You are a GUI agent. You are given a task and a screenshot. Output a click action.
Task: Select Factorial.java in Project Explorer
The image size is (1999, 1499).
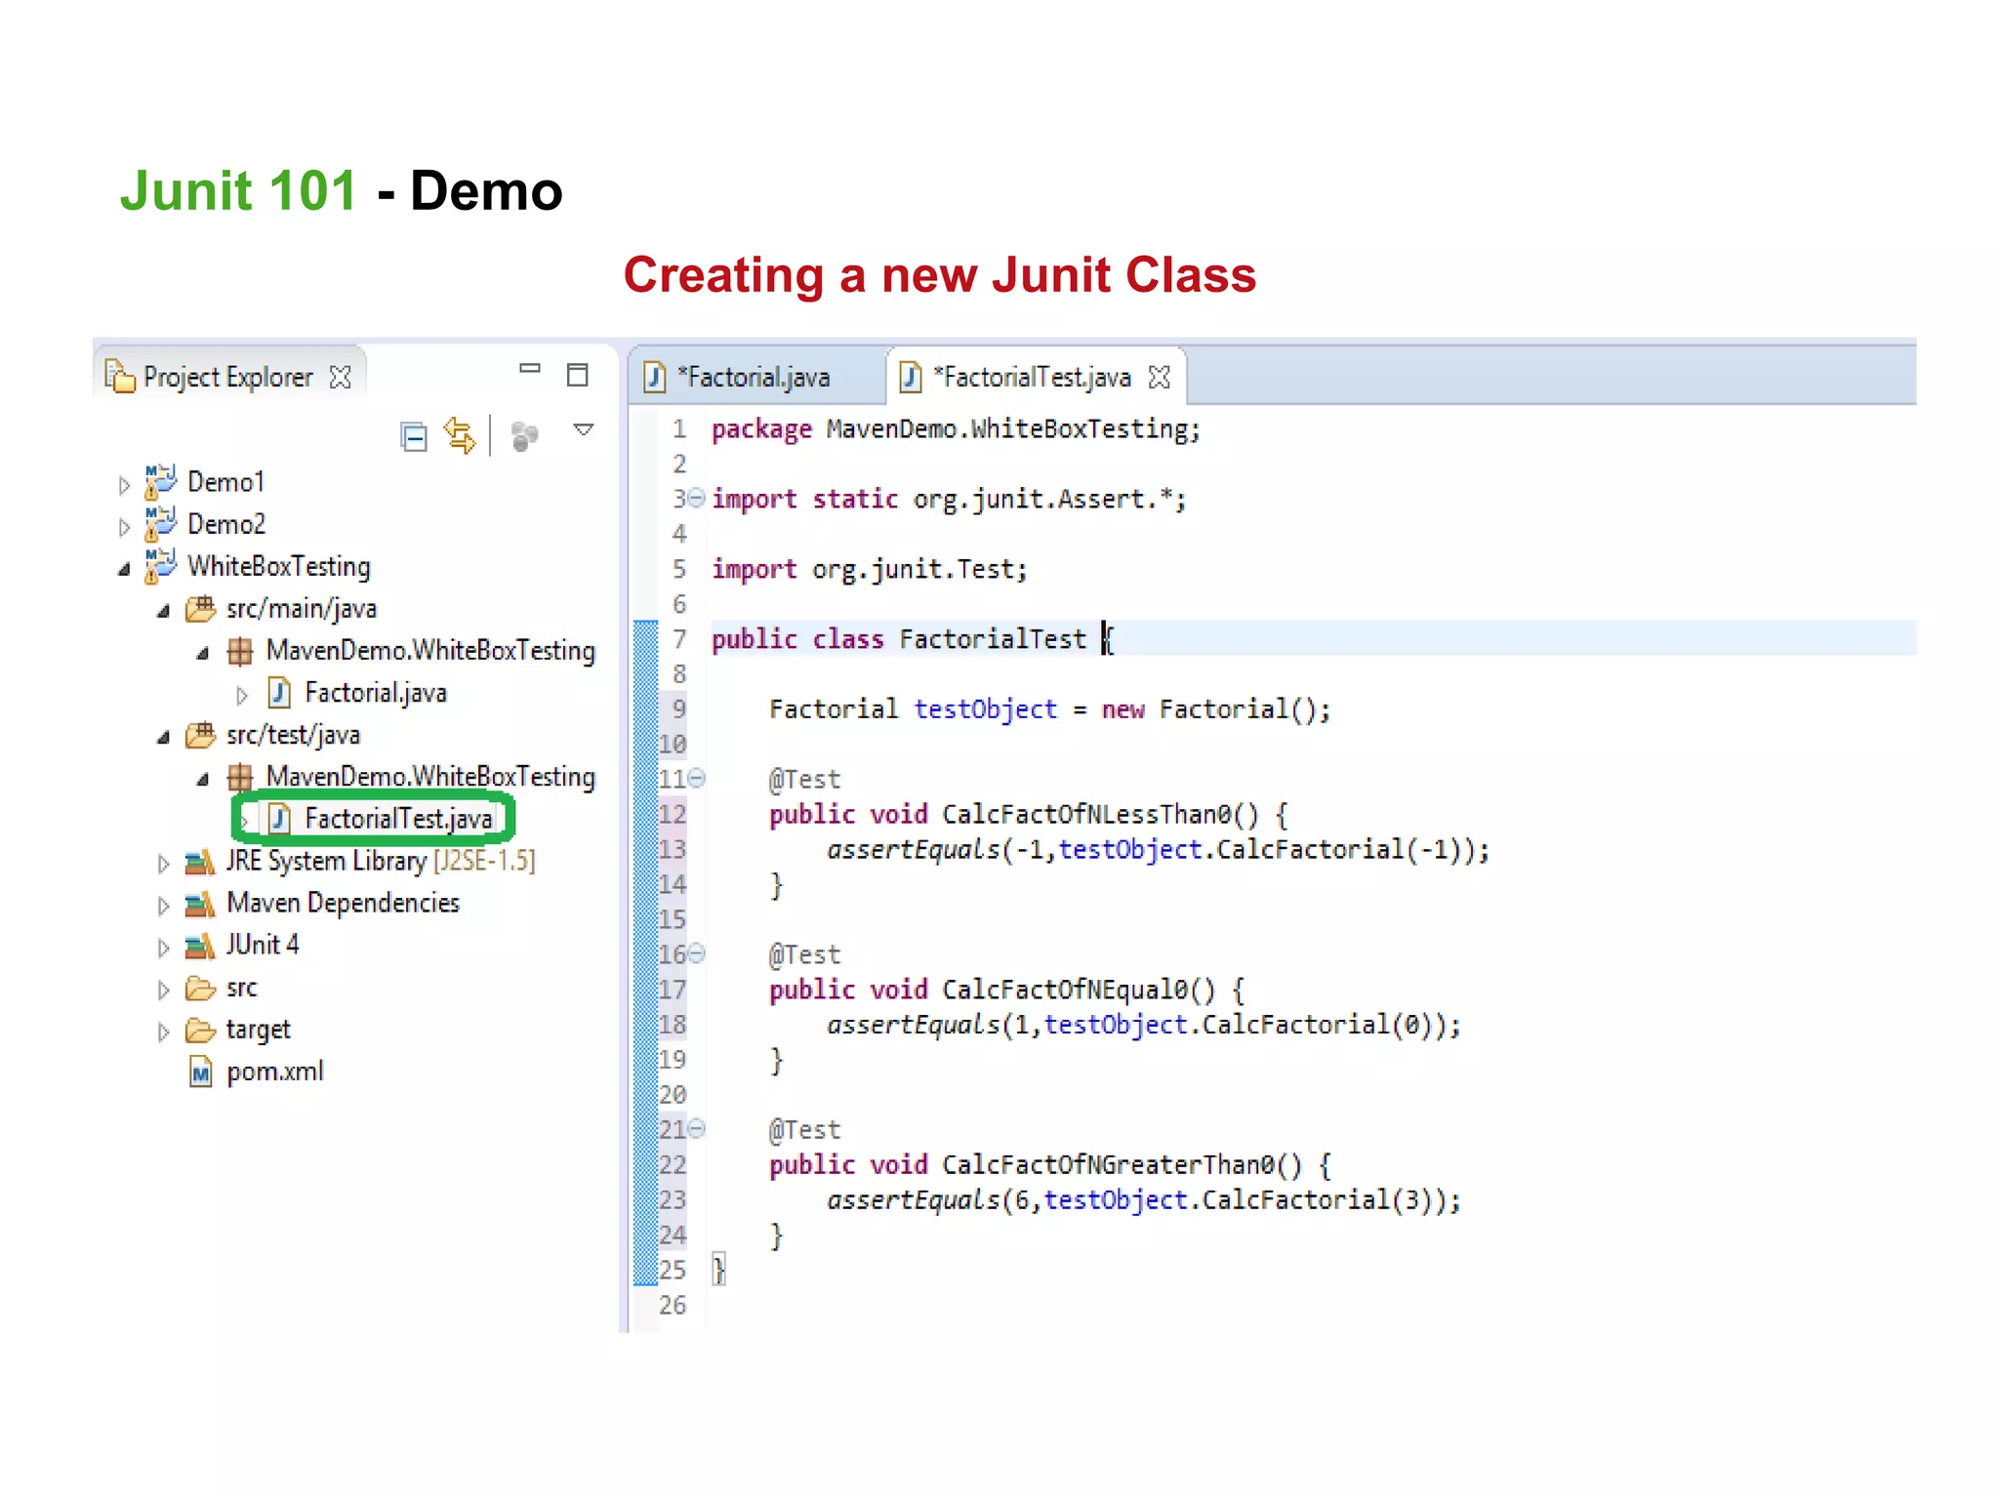376,693
